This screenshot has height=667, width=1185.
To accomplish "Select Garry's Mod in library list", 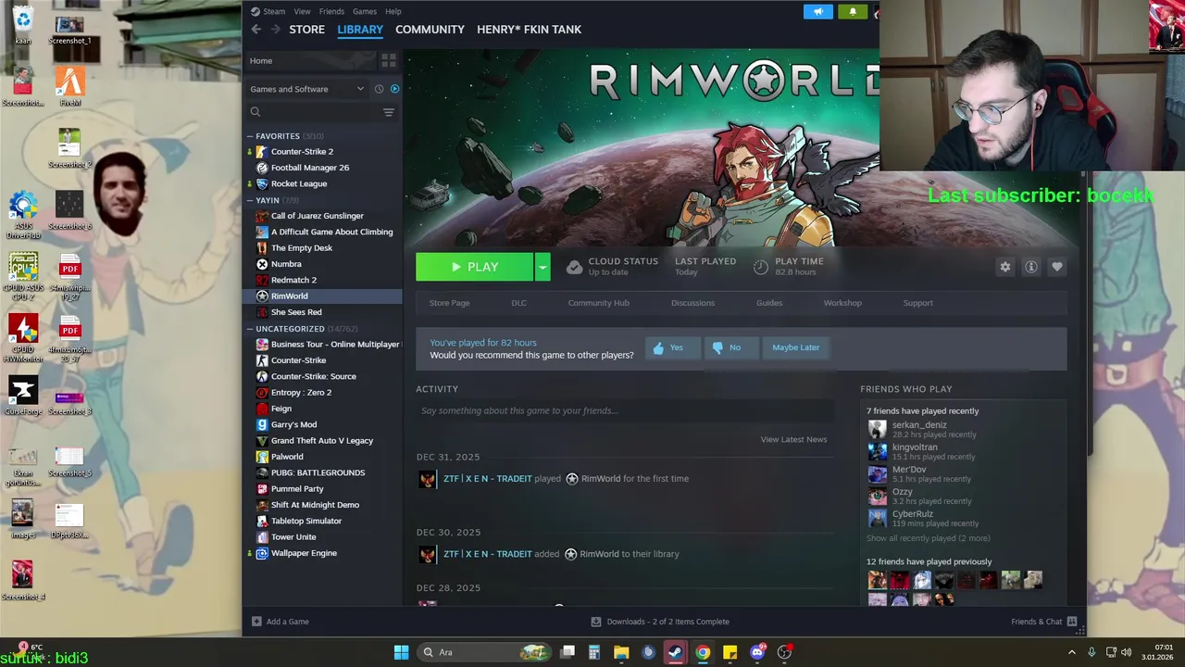I will point(293,424).
